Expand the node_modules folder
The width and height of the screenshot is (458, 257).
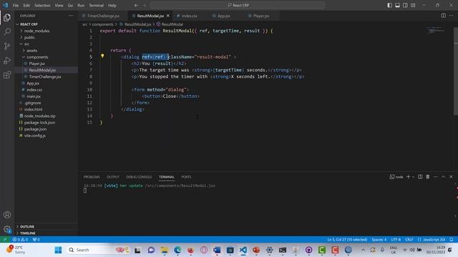[46, 31]
